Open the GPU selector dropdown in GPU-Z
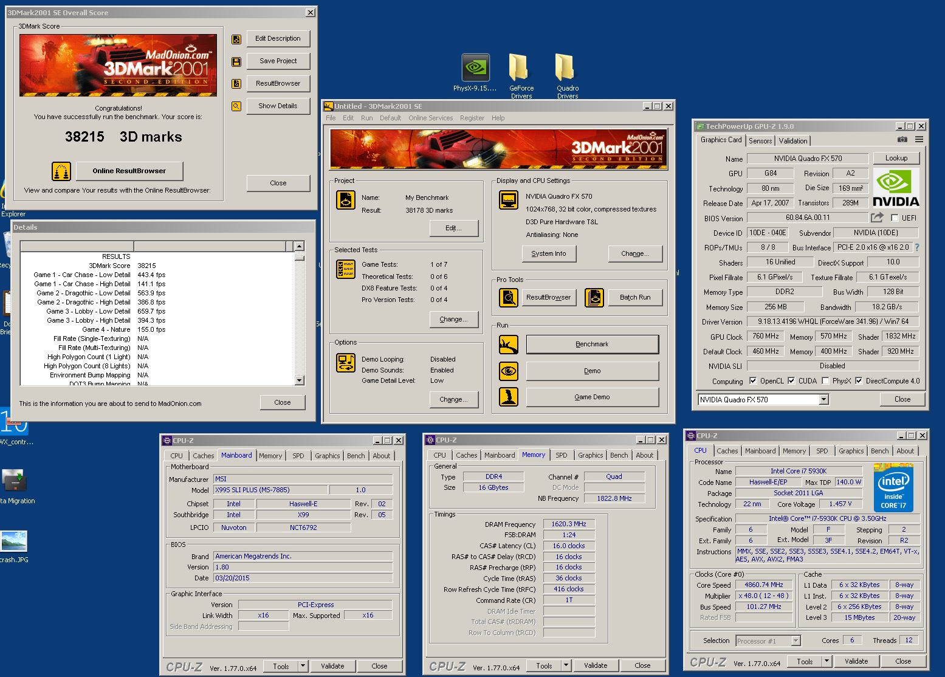This screenshot has height=677, width=945. (x=824, y=400)
